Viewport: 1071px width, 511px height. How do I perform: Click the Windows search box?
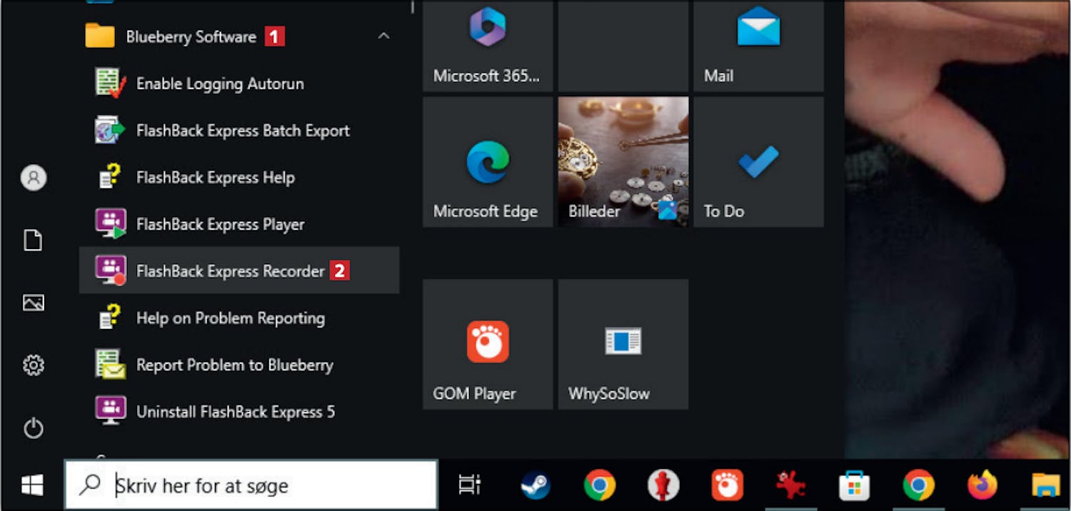[271, 485]
